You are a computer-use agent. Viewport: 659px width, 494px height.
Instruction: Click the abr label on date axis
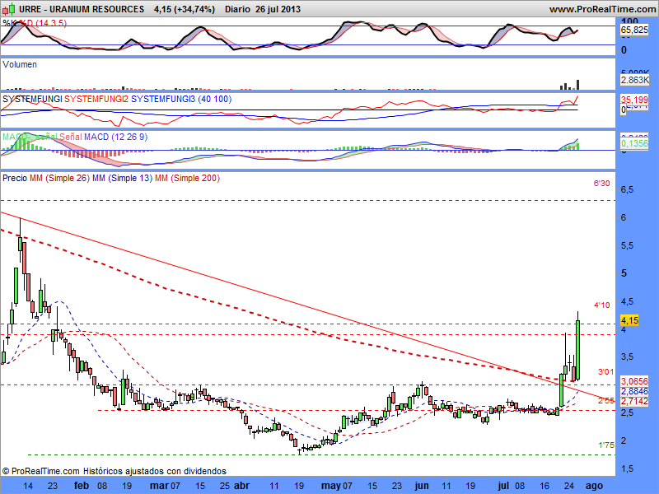click(x=241, y=486)
